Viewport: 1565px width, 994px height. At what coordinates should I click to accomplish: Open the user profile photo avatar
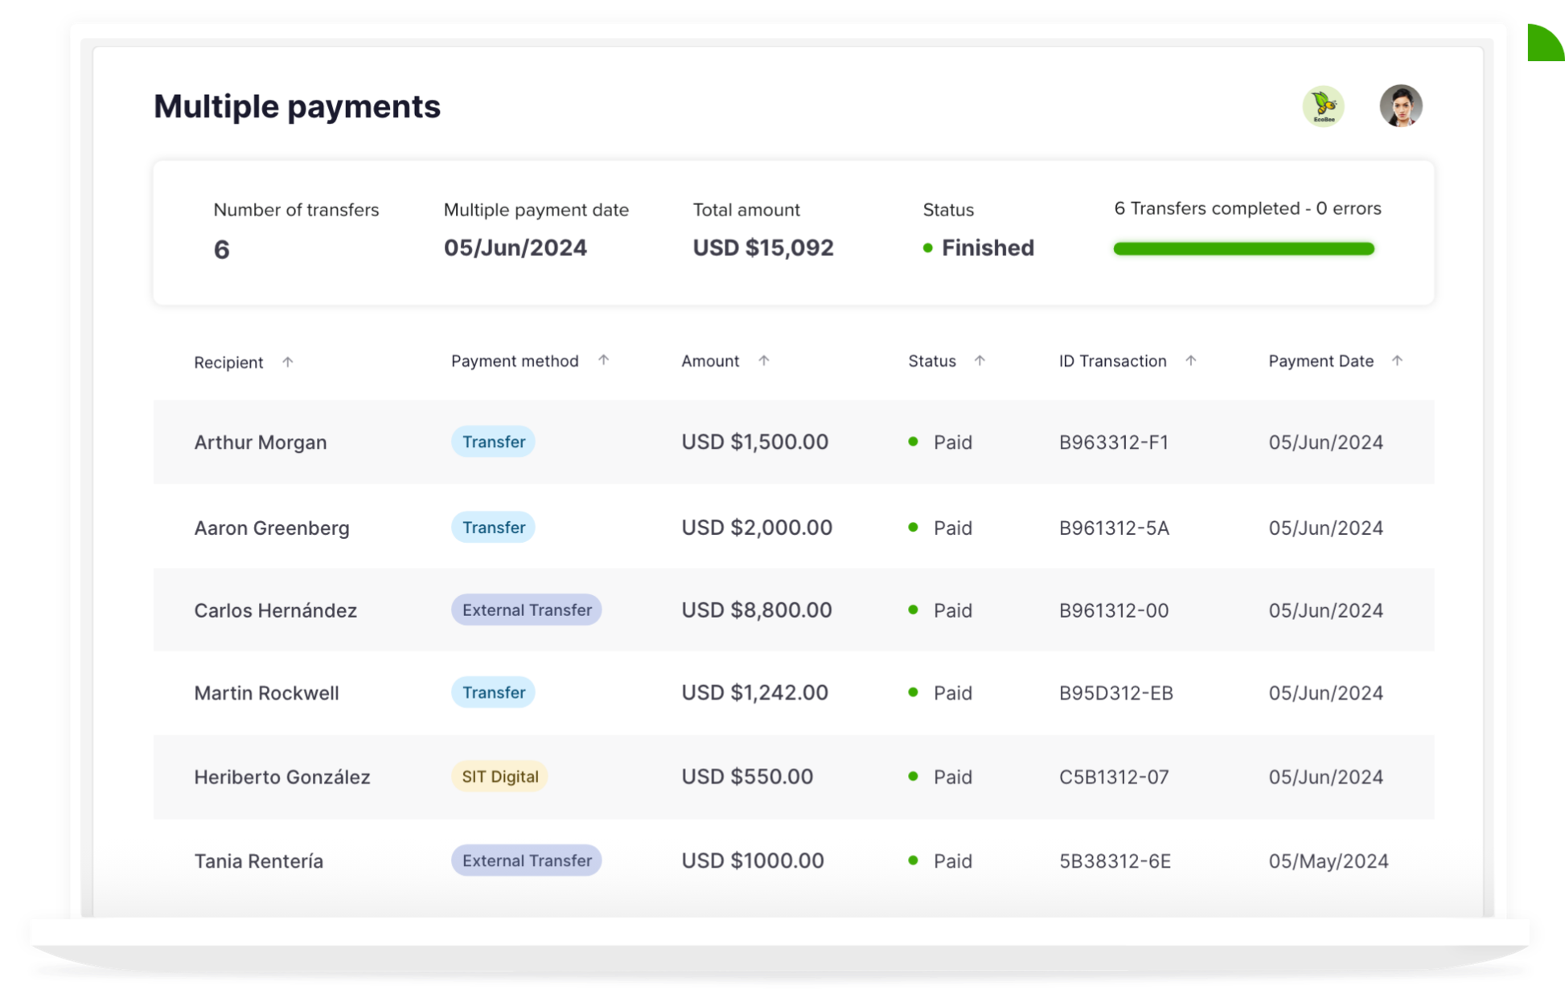coord(1400,106)
